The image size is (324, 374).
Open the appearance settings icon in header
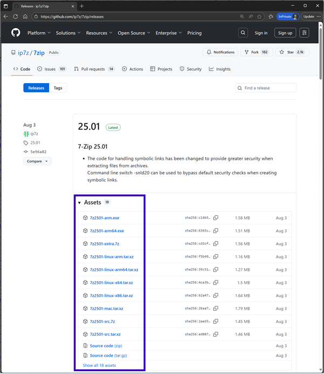pyautogui.click(x=305, y=33)
